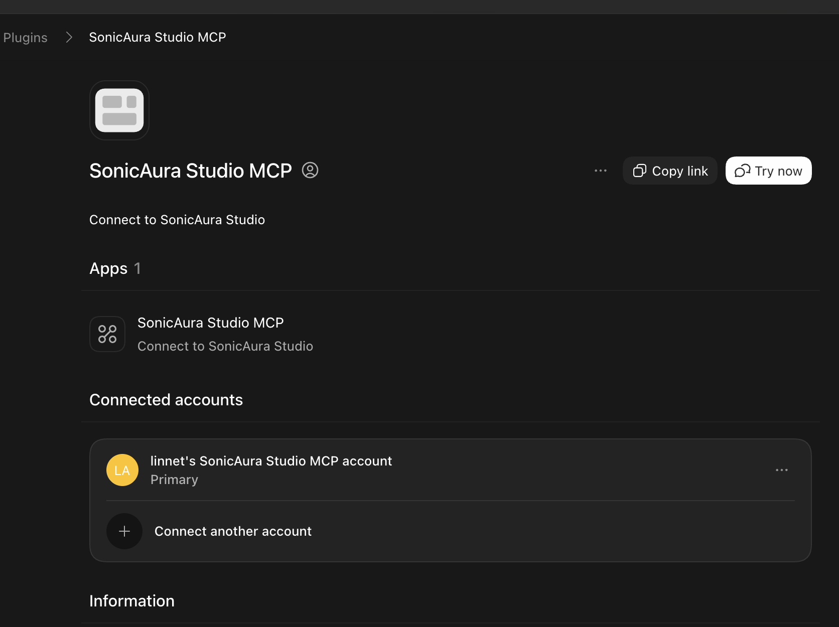Viewport: 839px width, 627px height.
Task: Select linnet's SonicAura Studio MCP account name
Action: tap(271, 461)
